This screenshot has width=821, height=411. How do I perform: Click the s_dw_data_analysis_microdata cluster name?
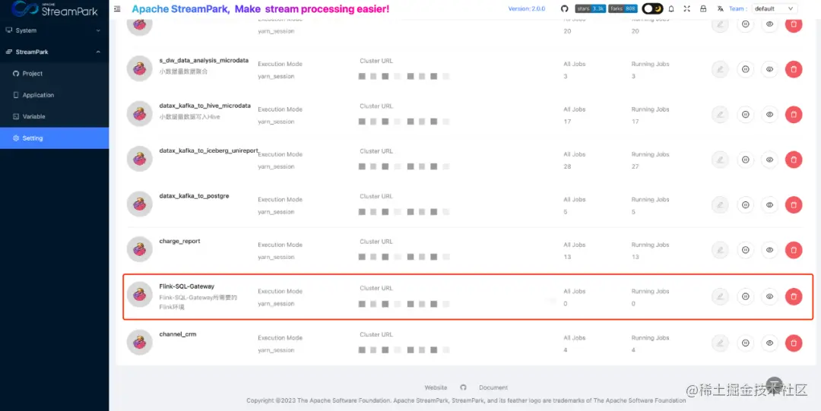pos(204,60)
